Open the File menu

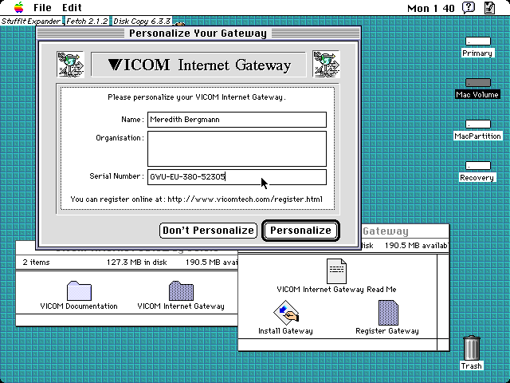[42, 7]
